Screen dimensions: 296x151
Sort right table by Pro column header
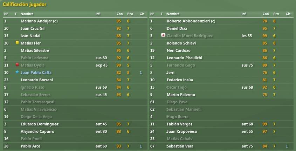(x=276, y=14)
